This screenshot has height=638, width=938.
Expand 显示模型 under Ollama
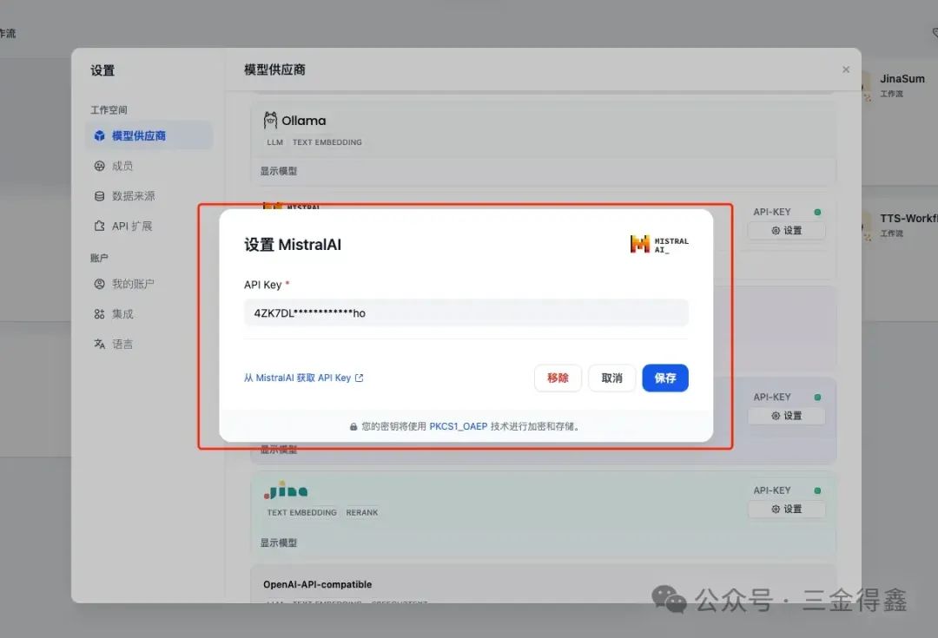point(279,171)
